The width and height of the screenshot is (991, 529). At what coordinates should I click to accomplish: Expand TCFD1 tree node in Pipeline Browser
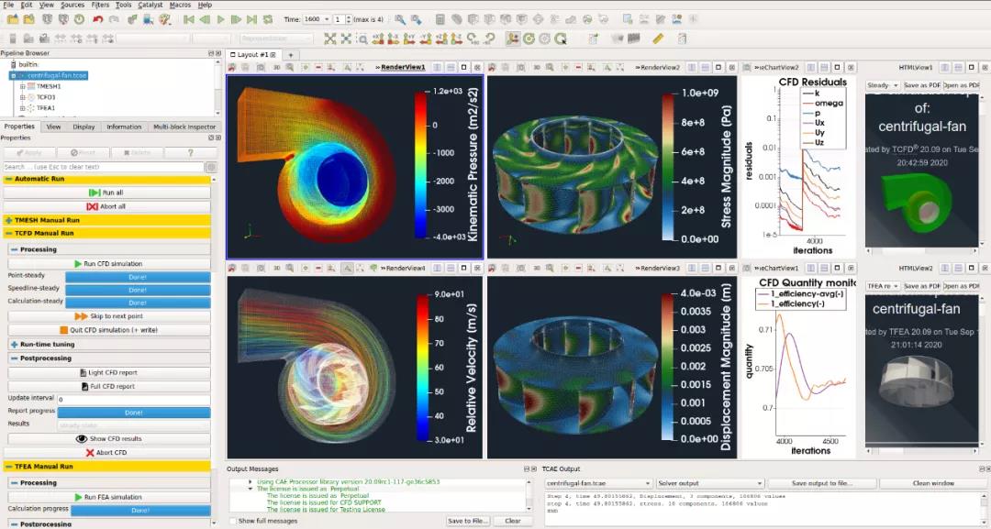click(22, 97)
